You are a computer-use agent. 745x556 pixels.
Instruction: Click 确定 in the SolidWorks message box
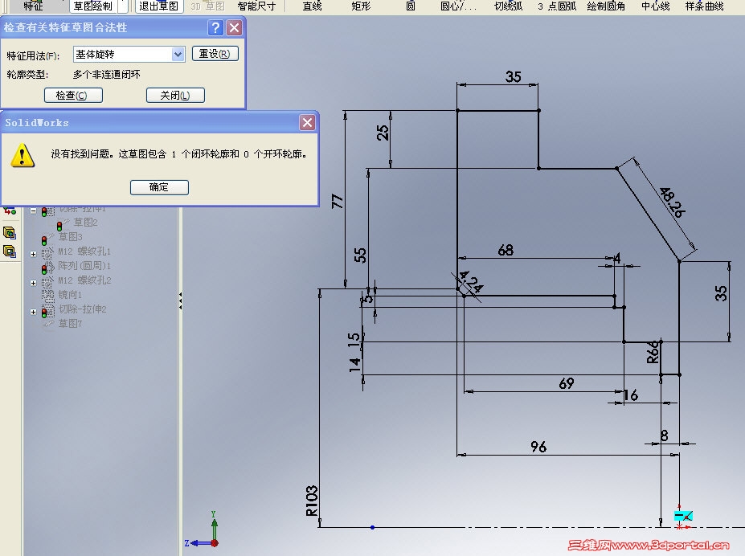[159, 187]
